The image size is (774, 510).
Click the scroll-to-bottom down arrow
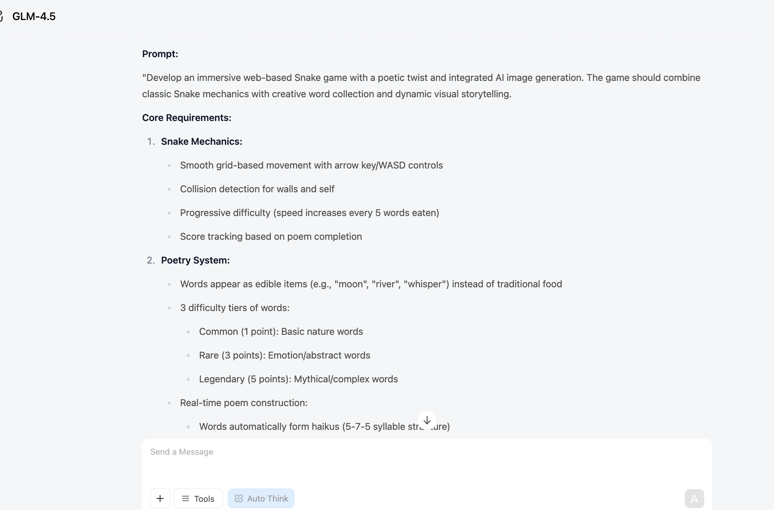[427, 420]
